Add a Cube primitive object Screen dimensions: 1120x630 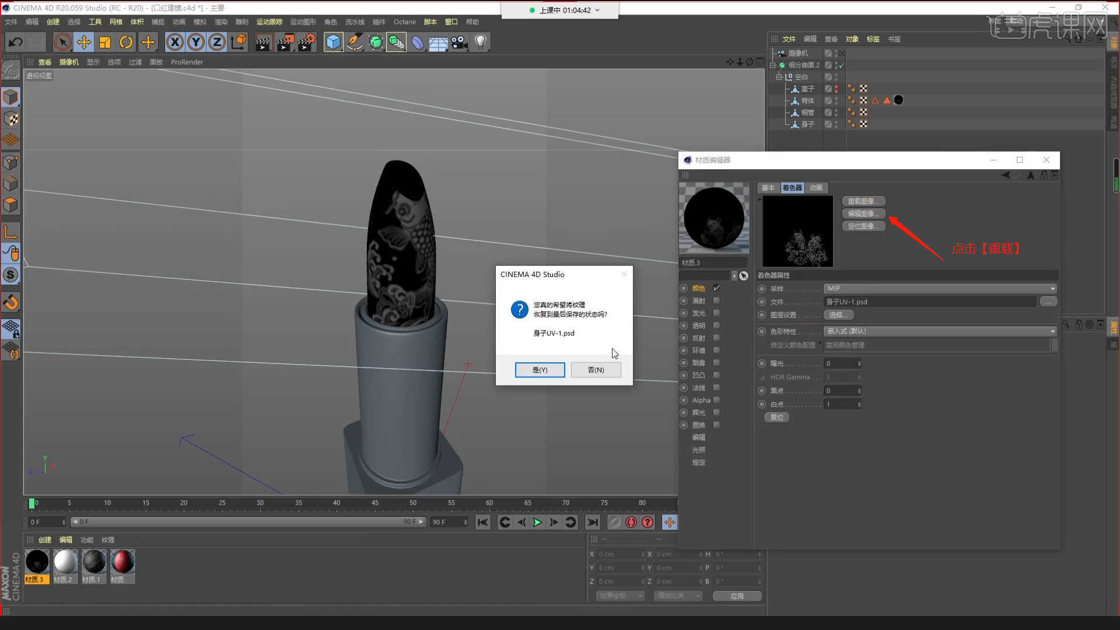[x=333, y=42]
